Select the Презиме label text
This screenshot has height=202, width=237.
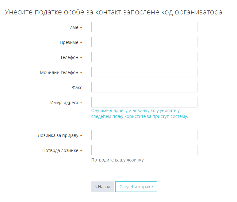(69, 42)
